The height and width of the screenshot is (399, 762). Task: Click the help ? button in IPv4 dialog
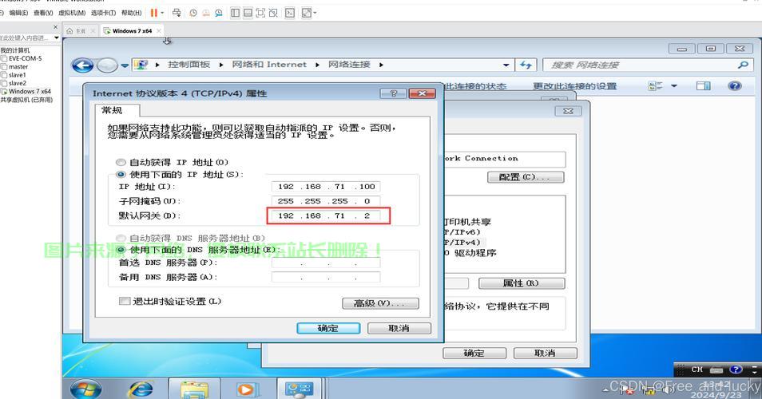pyautogui.click(x=394, y=93)
